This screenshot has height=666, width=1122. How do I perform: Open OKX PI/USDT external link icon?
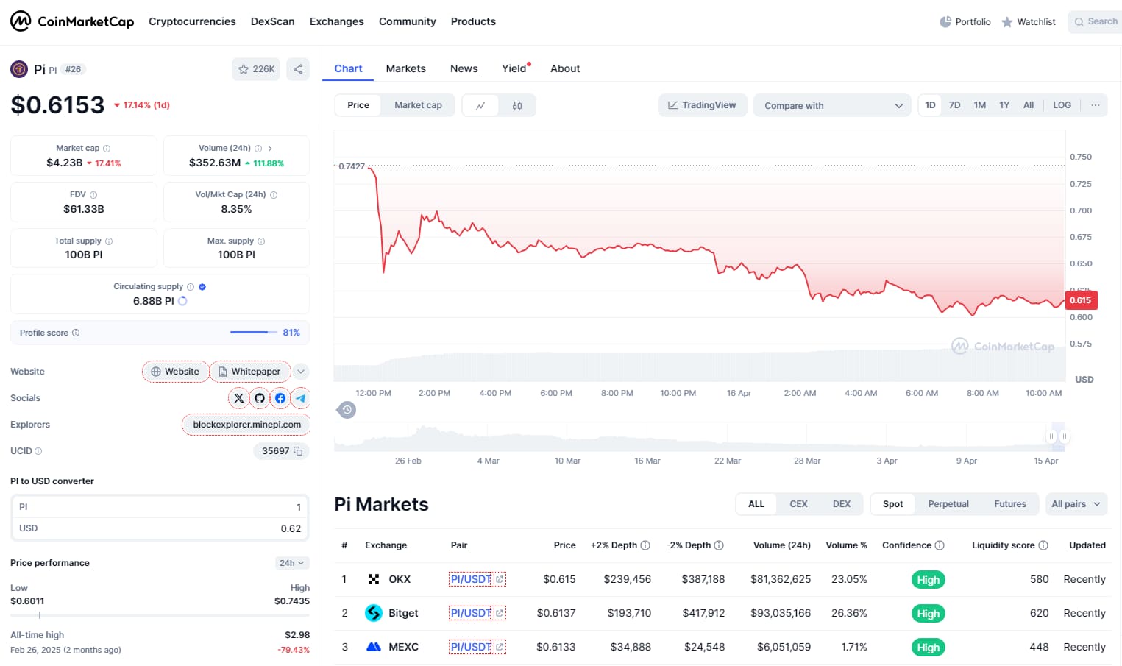pyautogui.click(x=500, y=579)
